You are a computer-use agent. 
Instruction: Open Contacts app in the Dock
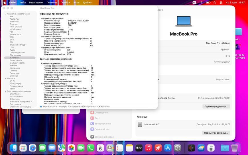click(110, 148)
